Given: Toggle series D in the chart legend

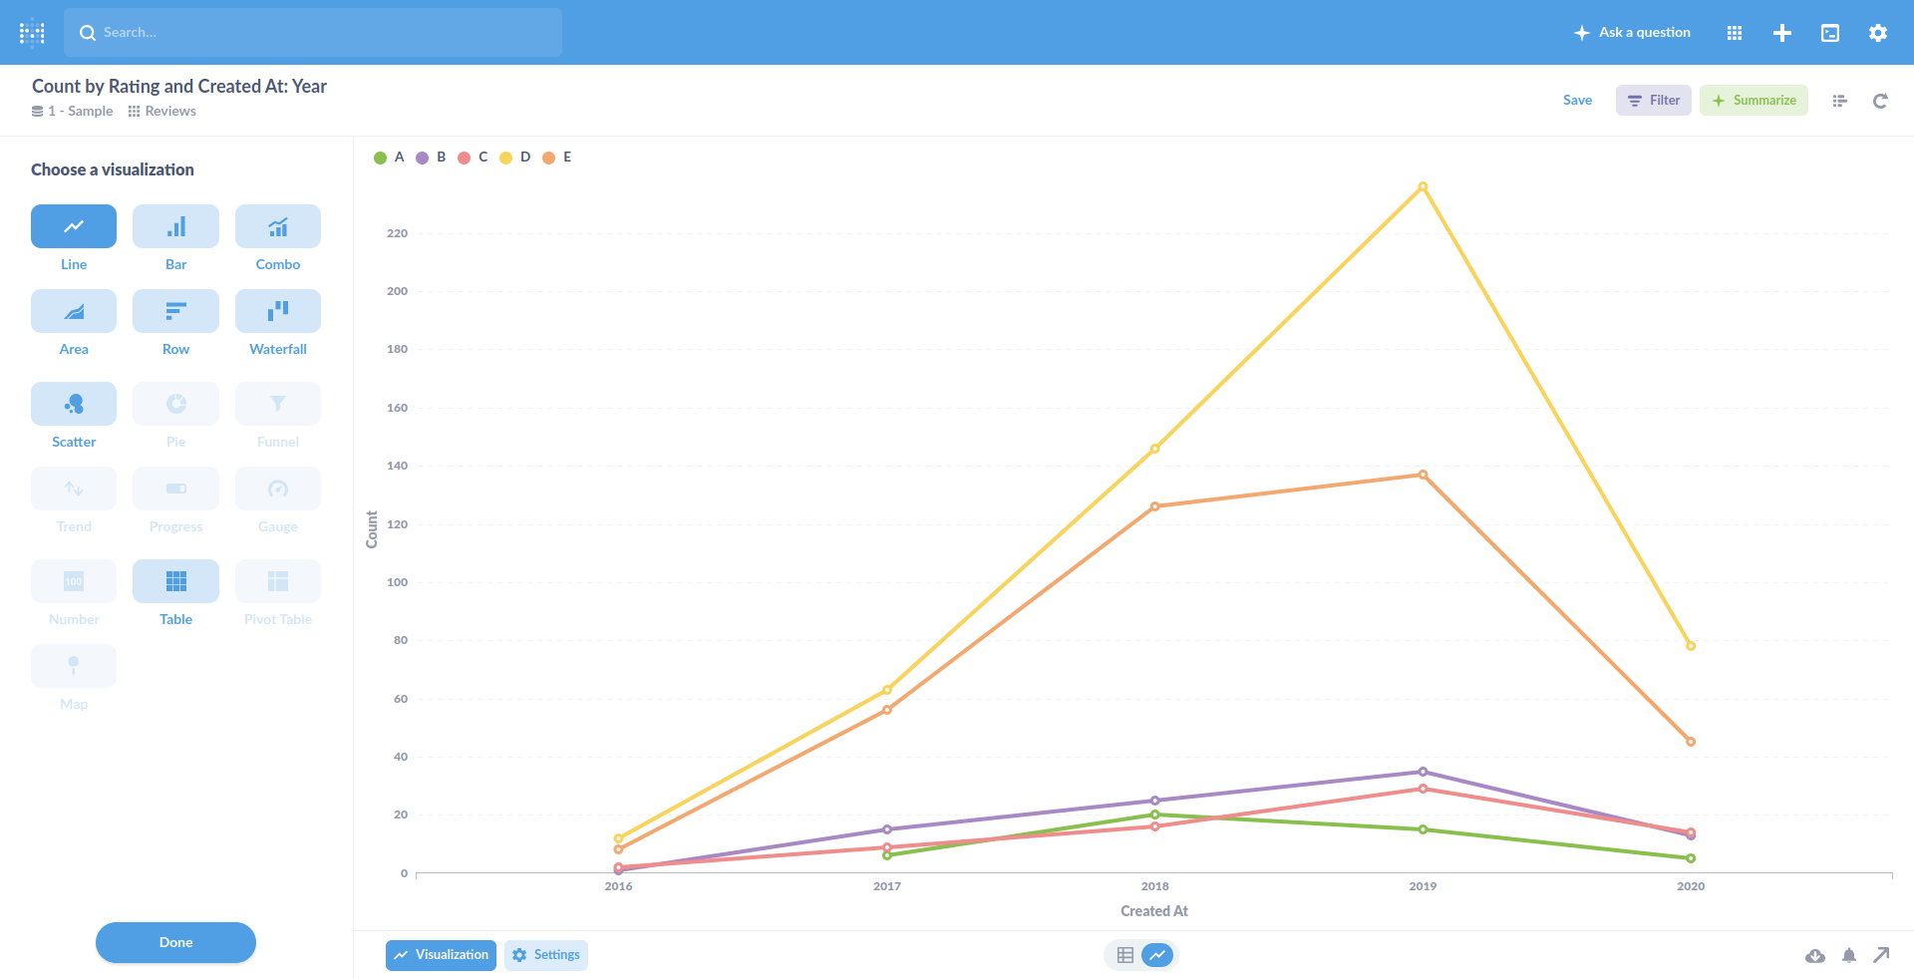Looking at the screenshot, I should click(x=517, y=157).
